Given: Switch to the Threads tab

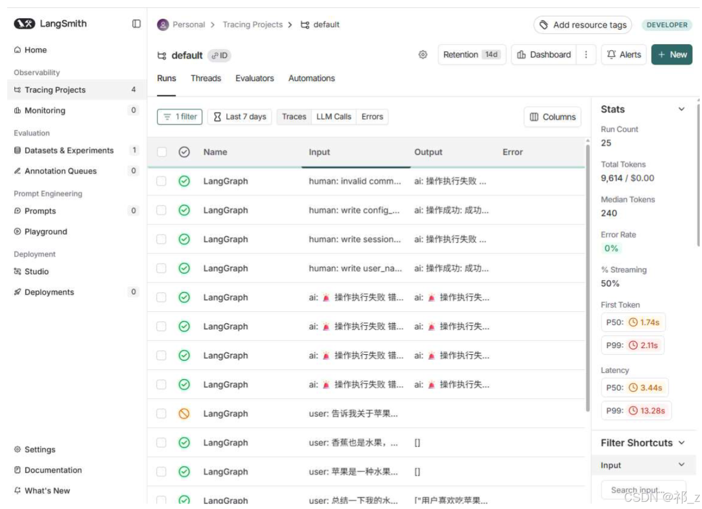Looking at the screenshot, I should pos(205,78).
